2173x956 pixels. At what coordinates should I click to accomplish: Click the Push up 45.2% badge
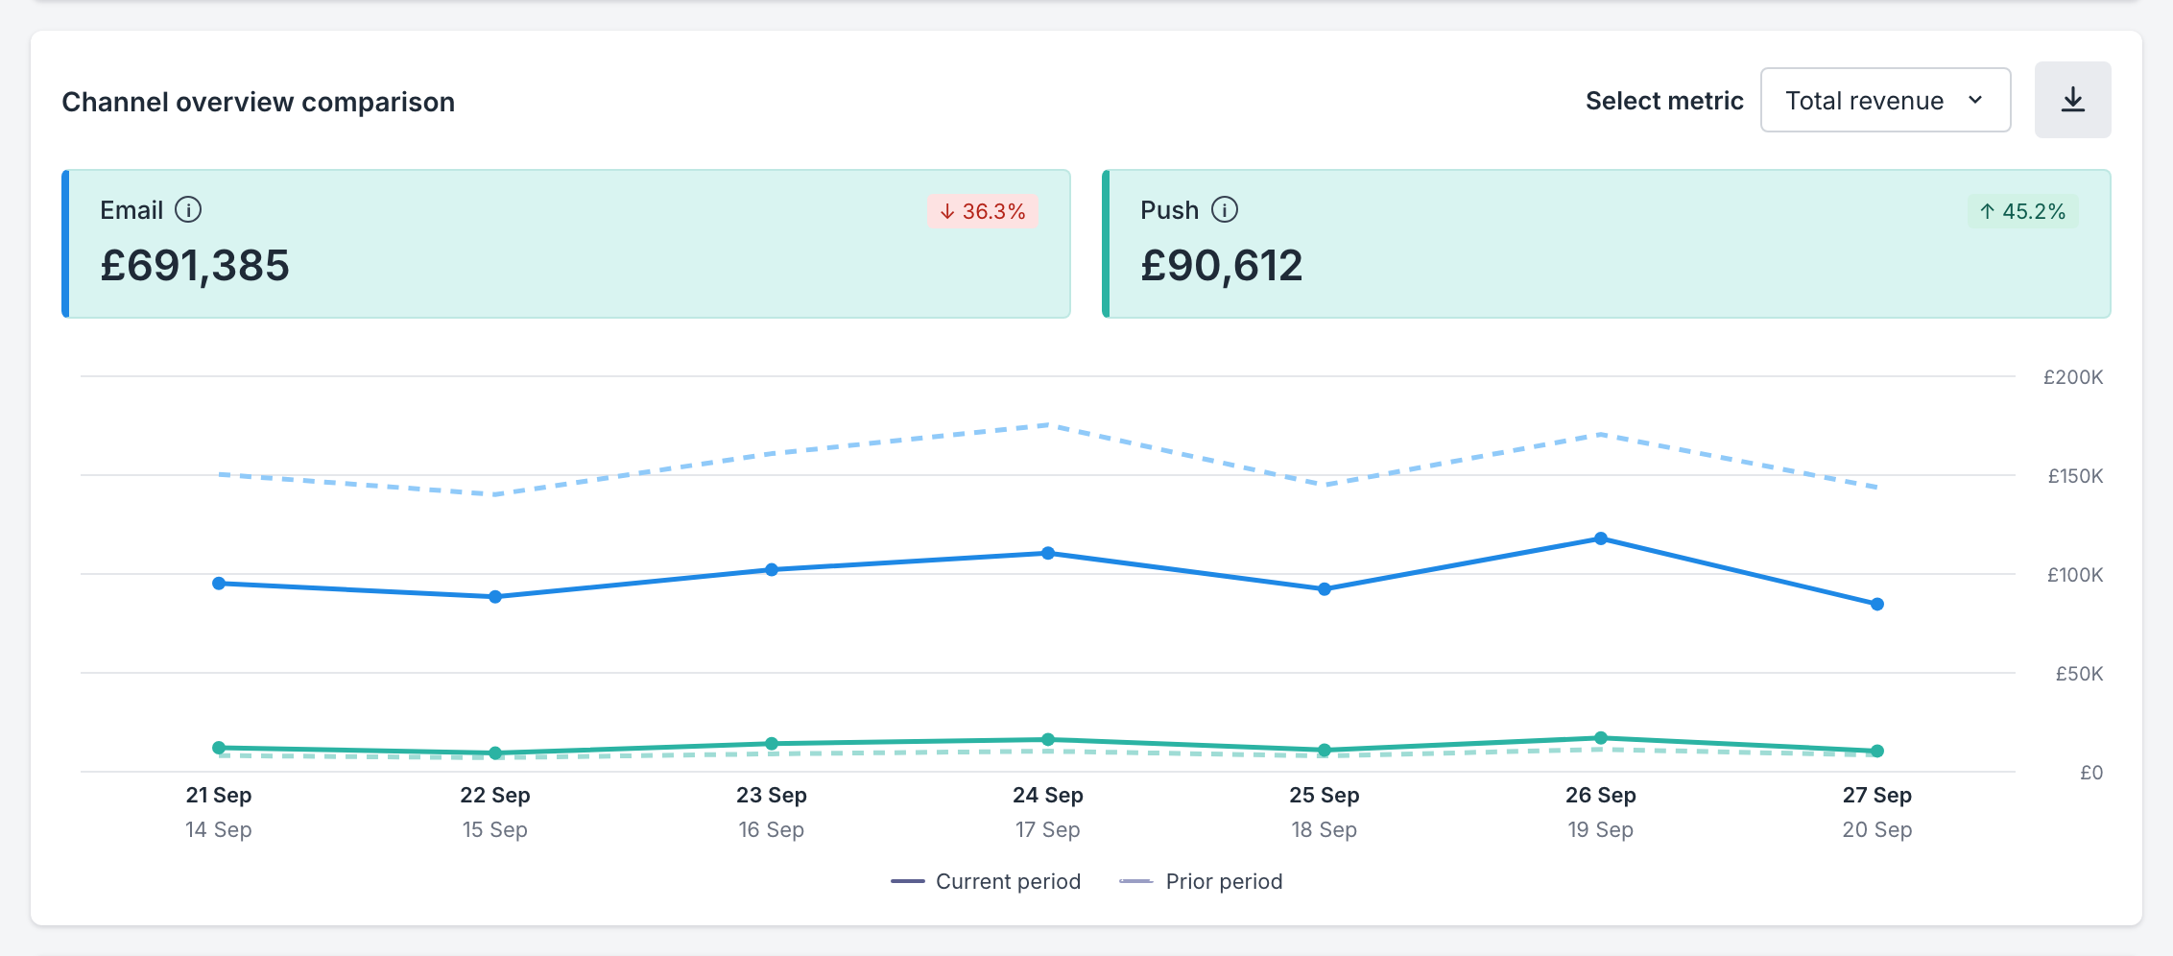pos(2022,211)
